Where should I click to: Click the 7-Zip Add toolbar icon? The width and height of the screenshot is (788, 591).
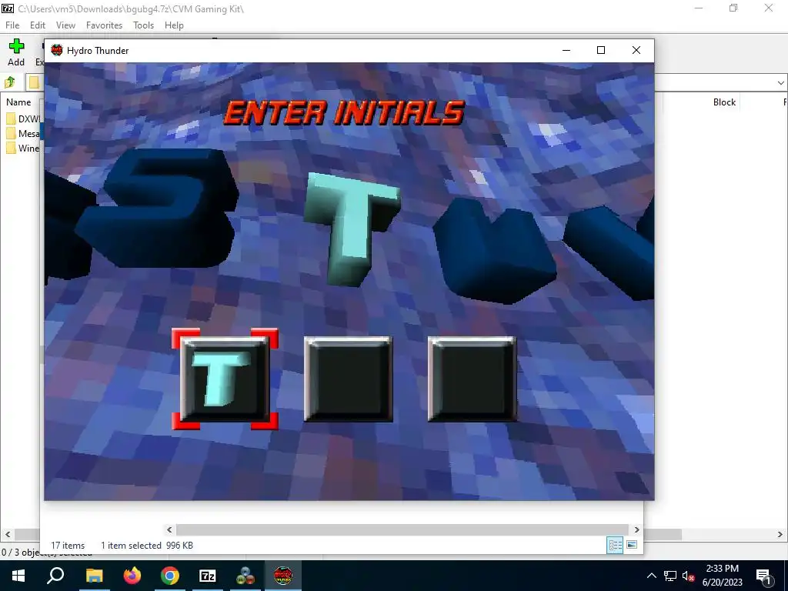tap(16, 46)
